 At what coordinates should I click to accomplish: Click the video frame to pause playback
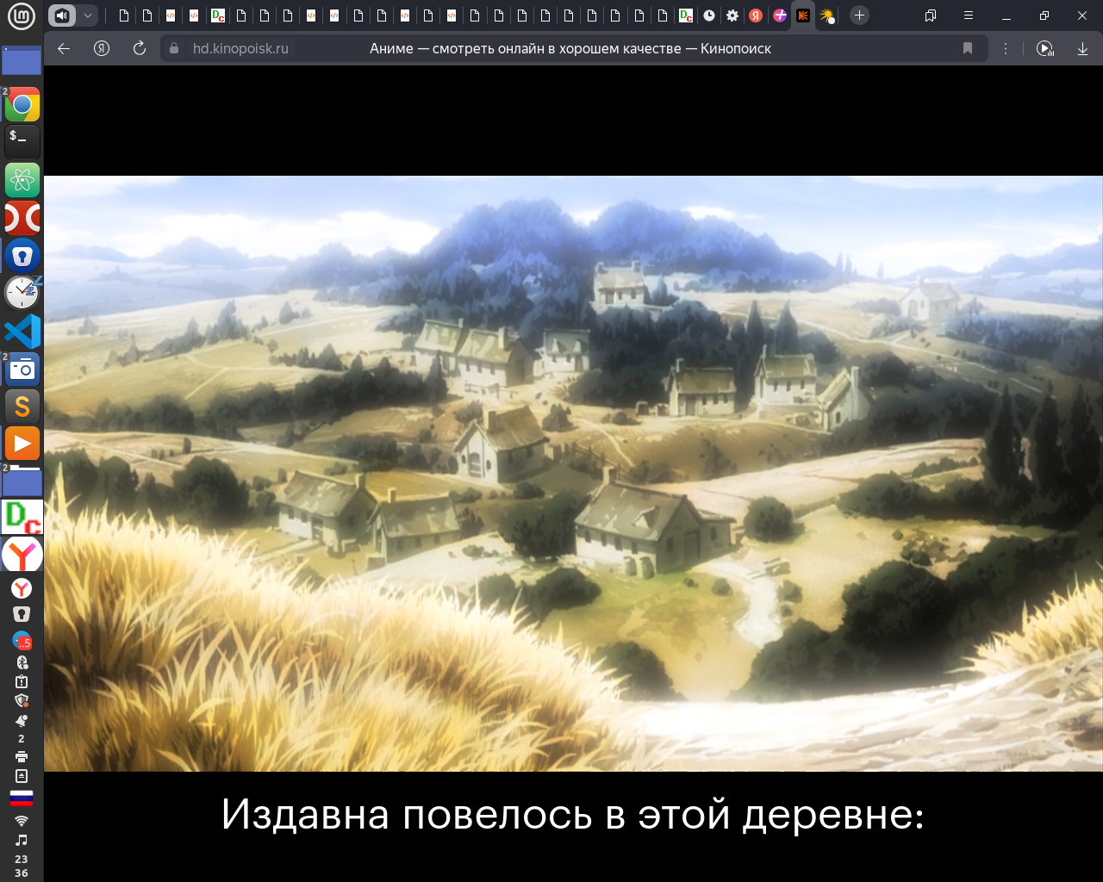[x=573, y=474]
